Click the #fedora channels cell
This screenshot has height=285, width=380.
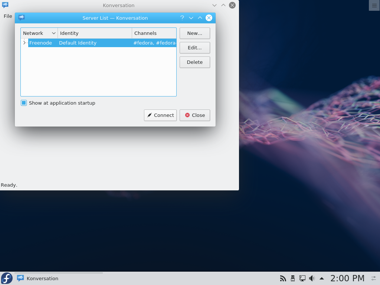[x=154, y=43]
